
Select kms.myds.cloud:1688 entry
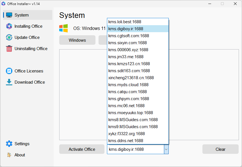tap(138, 85)
